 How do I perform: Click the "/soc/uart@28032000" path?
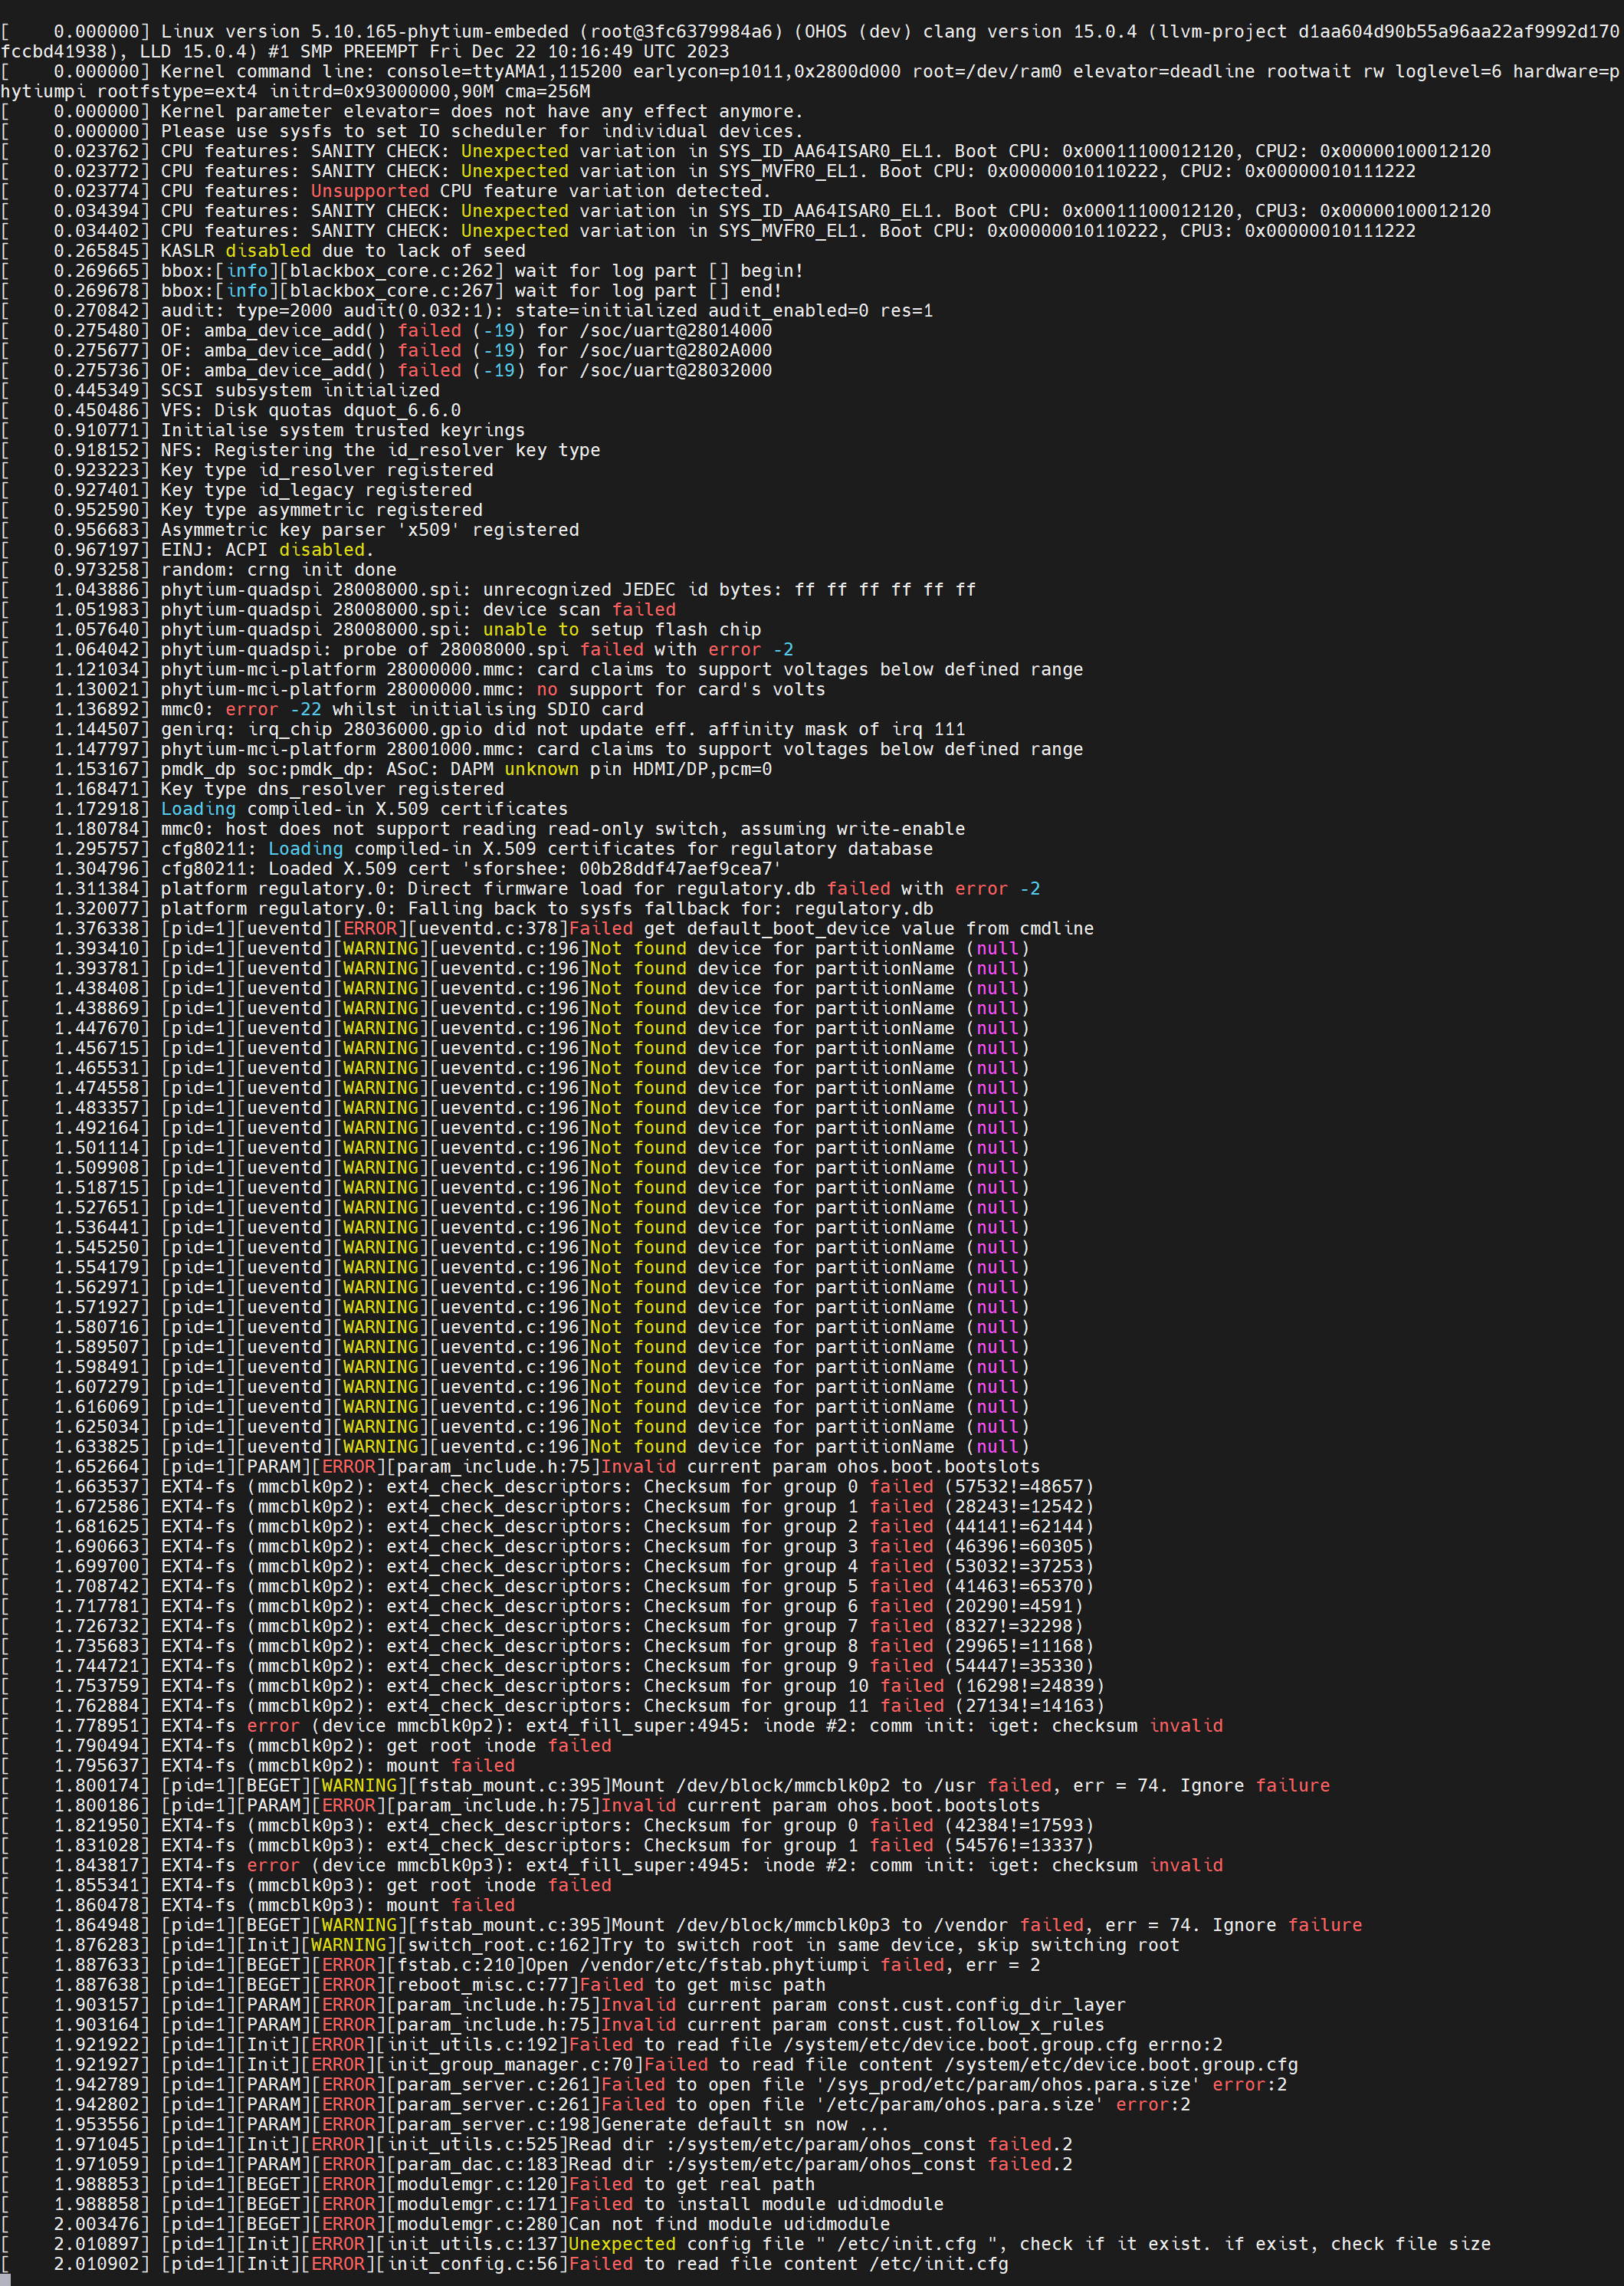(x=675, y=371)
